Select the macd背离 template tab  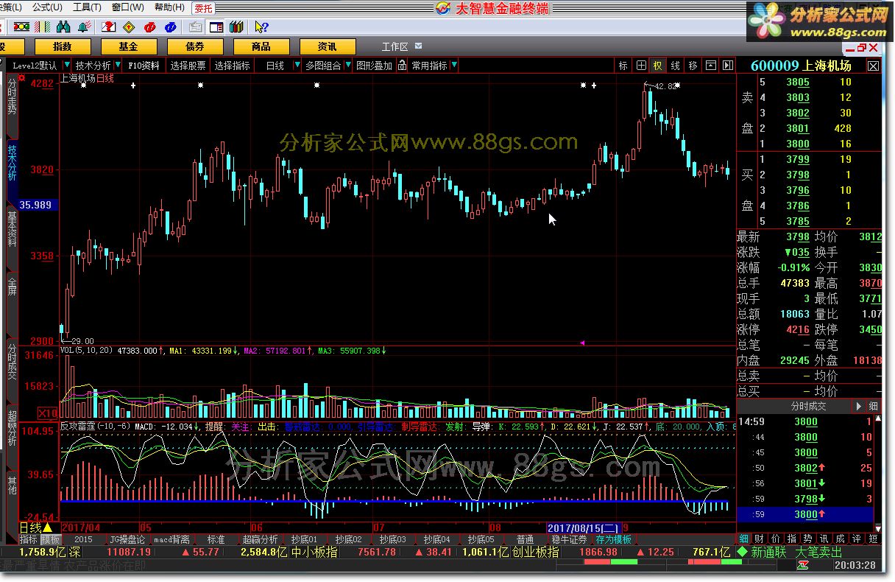coord(172,539)
